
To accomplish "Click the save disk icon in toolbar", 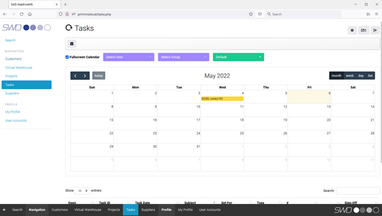I will pyautogui.click(x=71, y=44).
